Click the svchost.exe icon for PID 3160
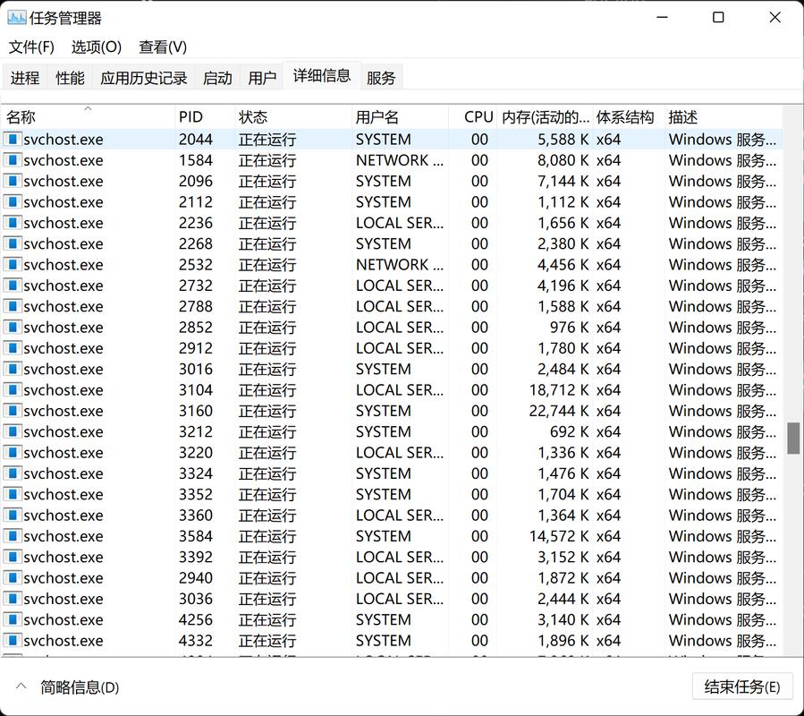This screenshot has width=804, height=716. click(x=12, y=410)
